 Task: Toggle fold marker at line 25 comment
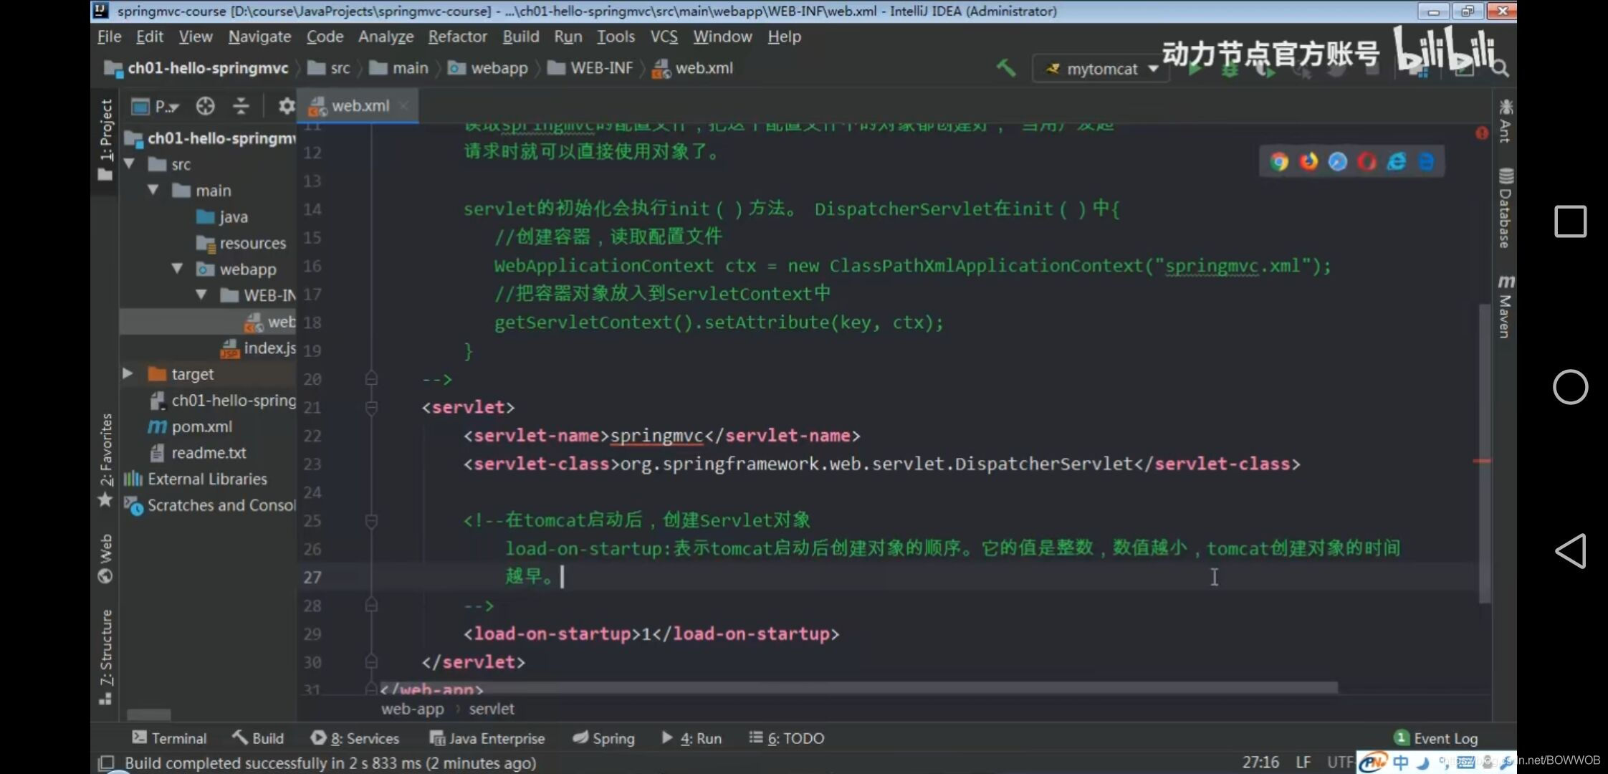371,521
